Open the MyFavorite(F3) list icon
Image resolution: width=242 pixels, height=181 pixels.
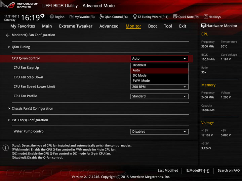72,17
